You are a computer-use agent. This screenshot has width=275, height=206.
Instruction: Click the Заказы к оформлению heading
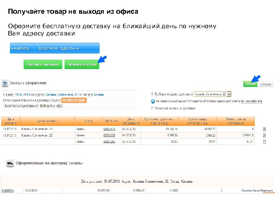28,83
